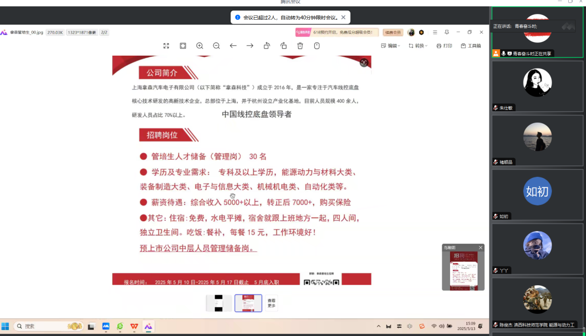Click the 鸟瞰图 navigator preview image
Image resolution: width=586 pixels, height=336 pixels.
pyautogui.click(x=463, y=270)
